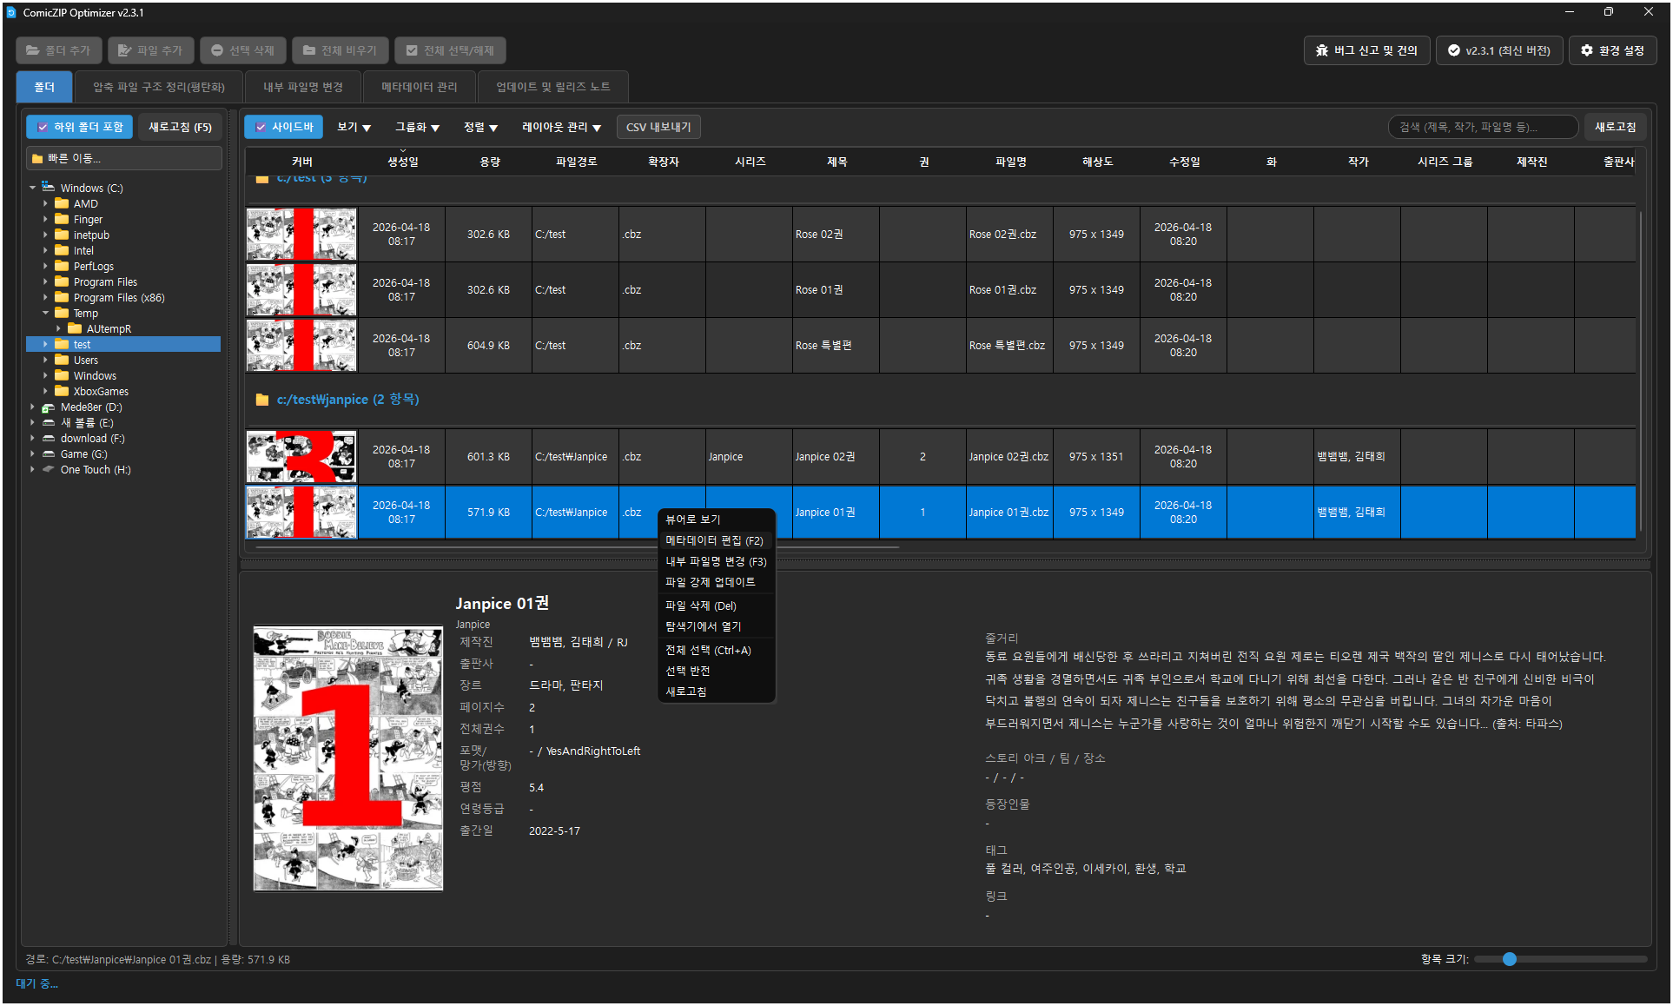Toggle the sidebar checkbox button
Viewport: 1673px width, 1006px height.
[x=261, y=127]
